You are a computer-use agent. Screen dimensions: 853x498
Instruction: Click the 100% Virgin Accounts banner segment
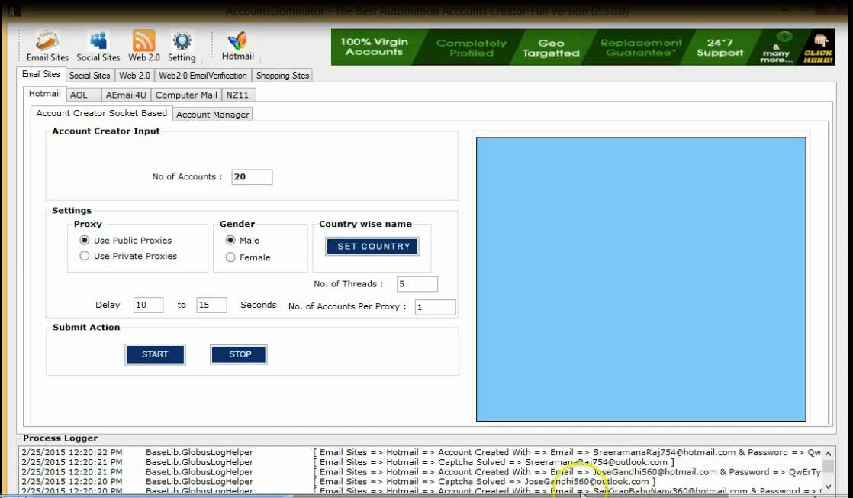coord(375,47)
